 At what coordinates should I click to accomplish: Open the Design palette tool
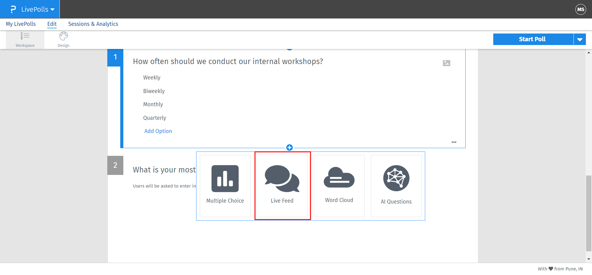64,40
